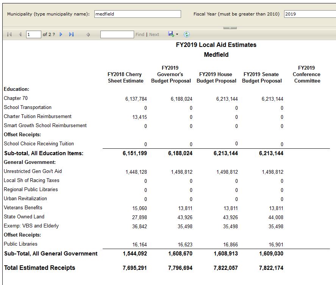Click Public Libraries value 16,901
The image size is (336, 285).
tap(276, 245)
